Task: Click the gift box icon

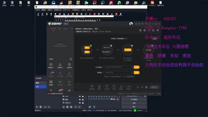Action: pos(140,30)
